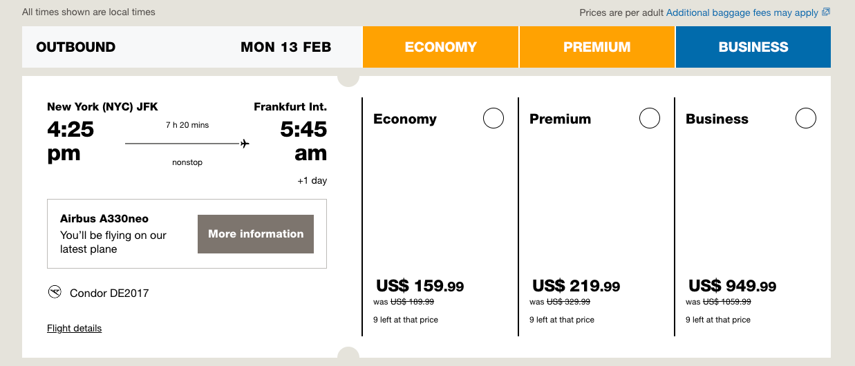The image size is (855, 366).
Task: Select the Premium fare radio button
Action: click(x=650, y=119)
